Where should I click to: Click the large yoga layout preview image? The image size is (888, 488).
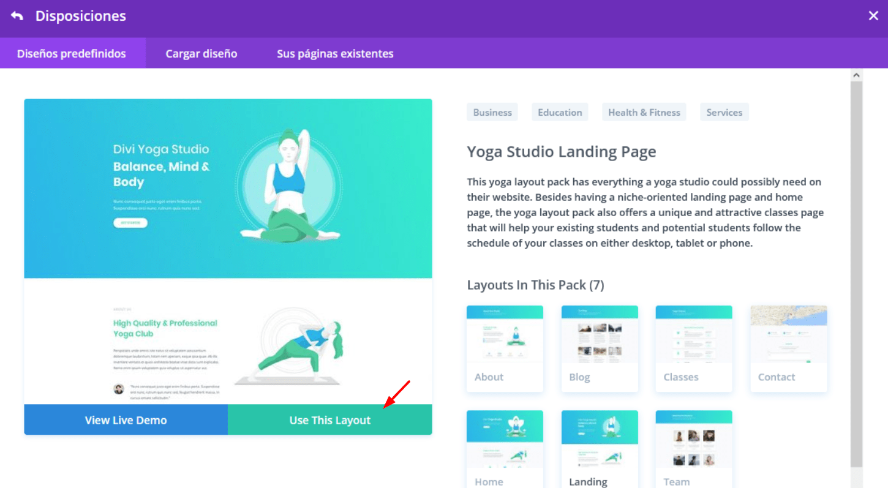pyautogui.click(x=228, y=252)
